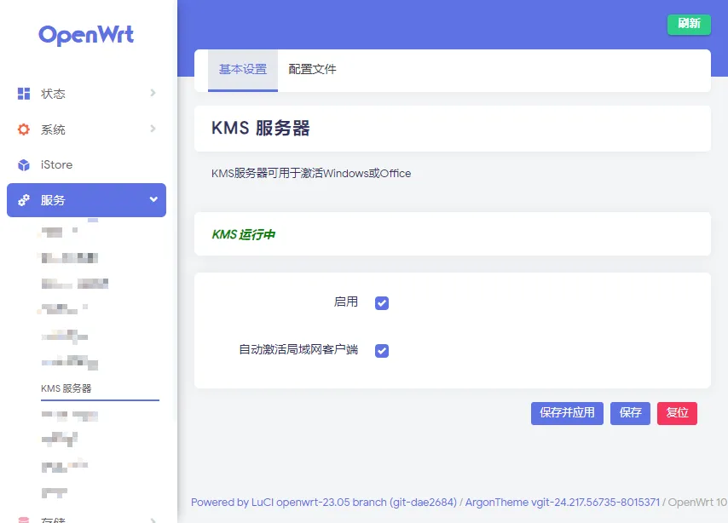Collapse the 服务 menu chevron
Image resolution: width=728 pixels, height=523 pixels.
[153, 199]
